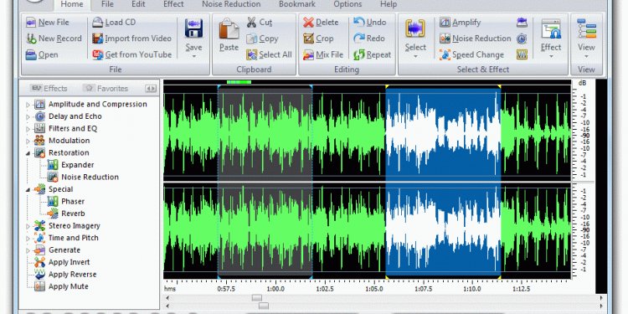Click small icon right of Noise Reduction
Viewport: 628px width, 314px height.
(x=522, y=39)
